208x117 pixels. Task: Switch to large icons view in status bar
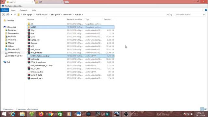click(205, 109)
